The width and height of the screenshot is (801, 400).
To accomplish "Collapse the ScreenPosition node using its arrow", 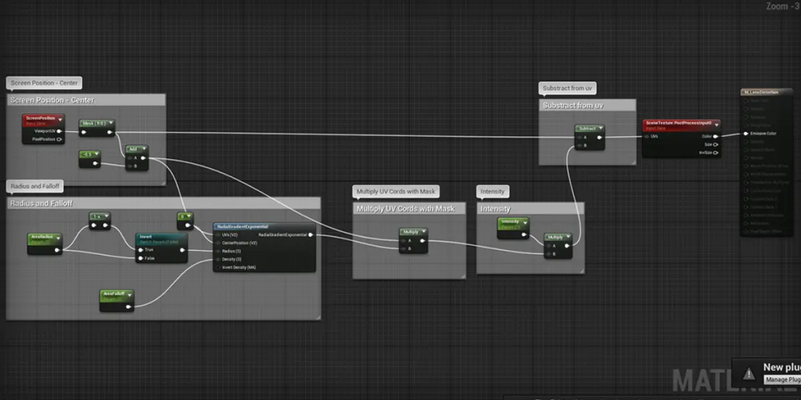I will pyautogui.click(x=59, y=120).
